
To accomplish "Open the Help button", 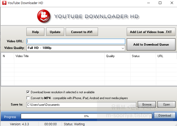I will (35, 32).
